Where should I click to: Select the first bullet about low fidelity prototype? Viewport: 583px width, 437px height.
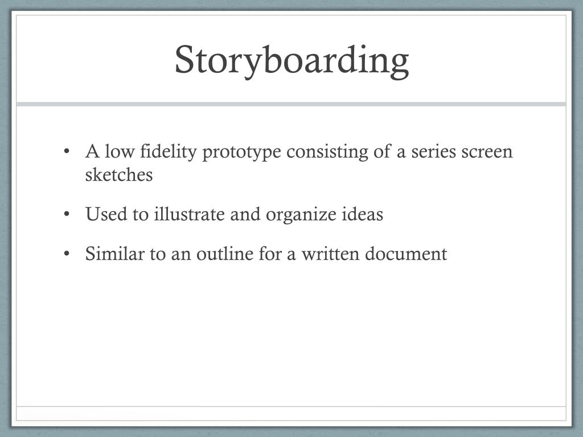299,163
